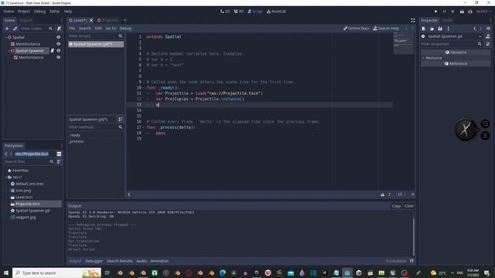
Task: Fold the _process function on line 17
Action: click(144, 127)
